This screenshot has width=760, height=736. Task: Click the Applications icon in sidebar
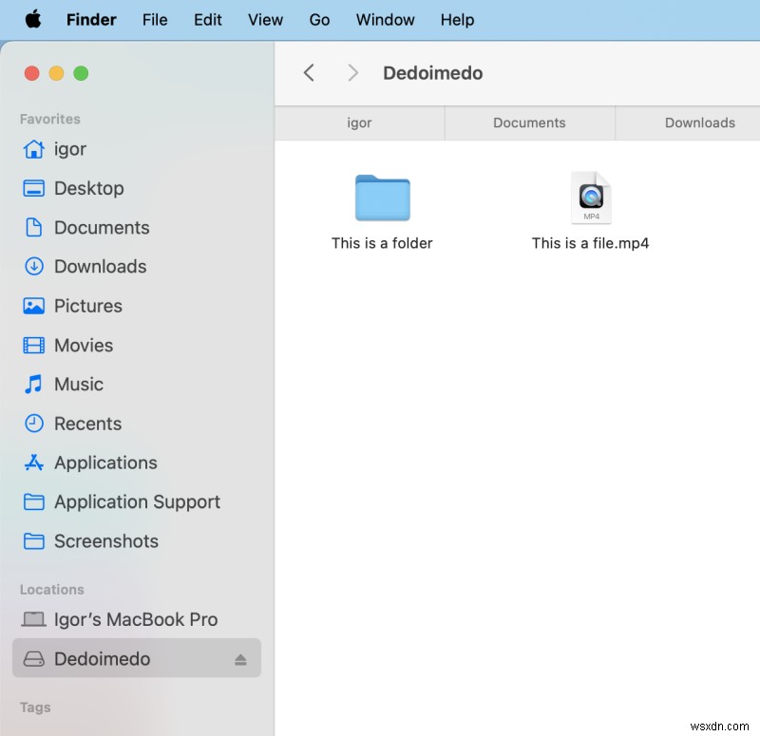34,462
